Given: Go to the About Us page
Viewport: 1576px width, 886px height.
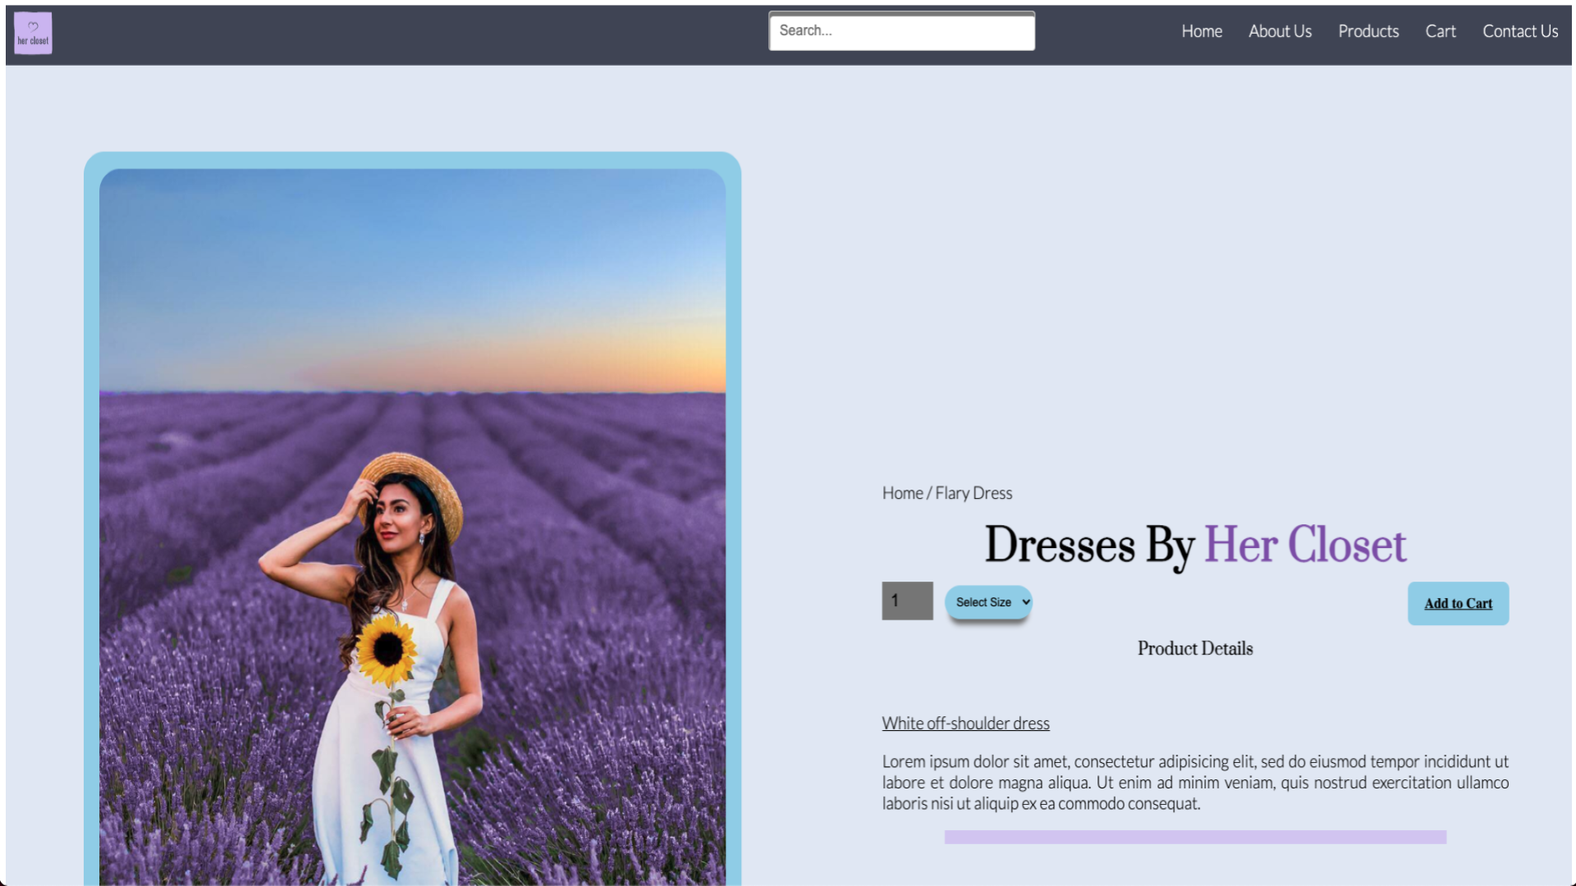Looking at the screenshot, I should point(1280,31).
